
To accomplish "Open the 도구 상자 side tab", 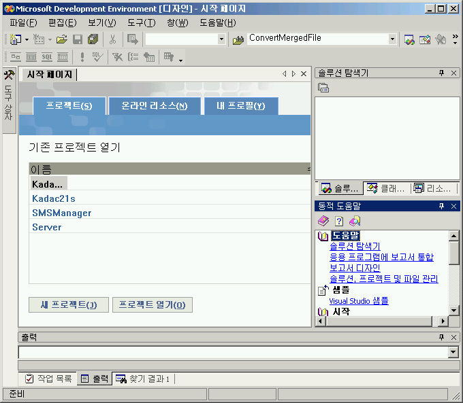I will [x=9, y=101].
